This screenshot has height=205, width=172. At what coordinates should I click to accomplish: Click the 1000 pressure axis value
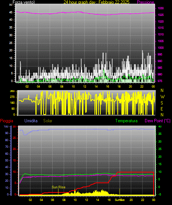(161, 48)
